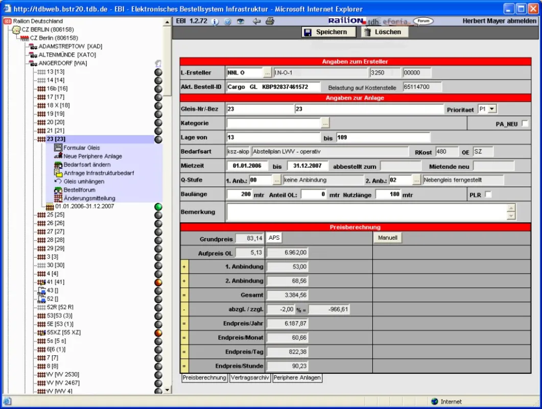Select Gleis umhängen in the tree menu
The height and width of the screenshot is (409, 542).
click(x=84, y=181)
